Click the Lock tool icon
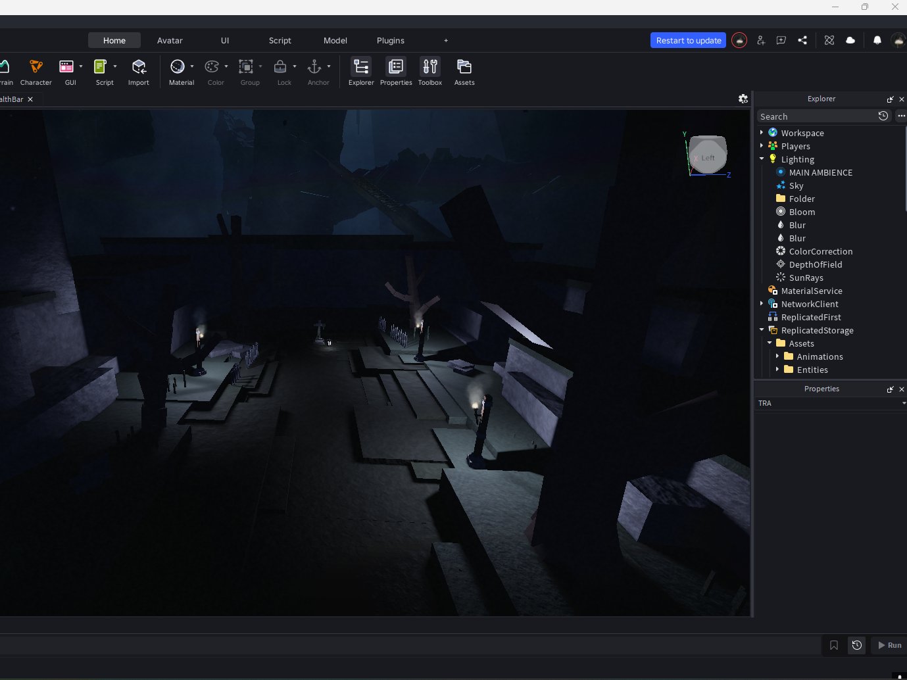This screenshot has width=907, height=680. coord(280,66)
